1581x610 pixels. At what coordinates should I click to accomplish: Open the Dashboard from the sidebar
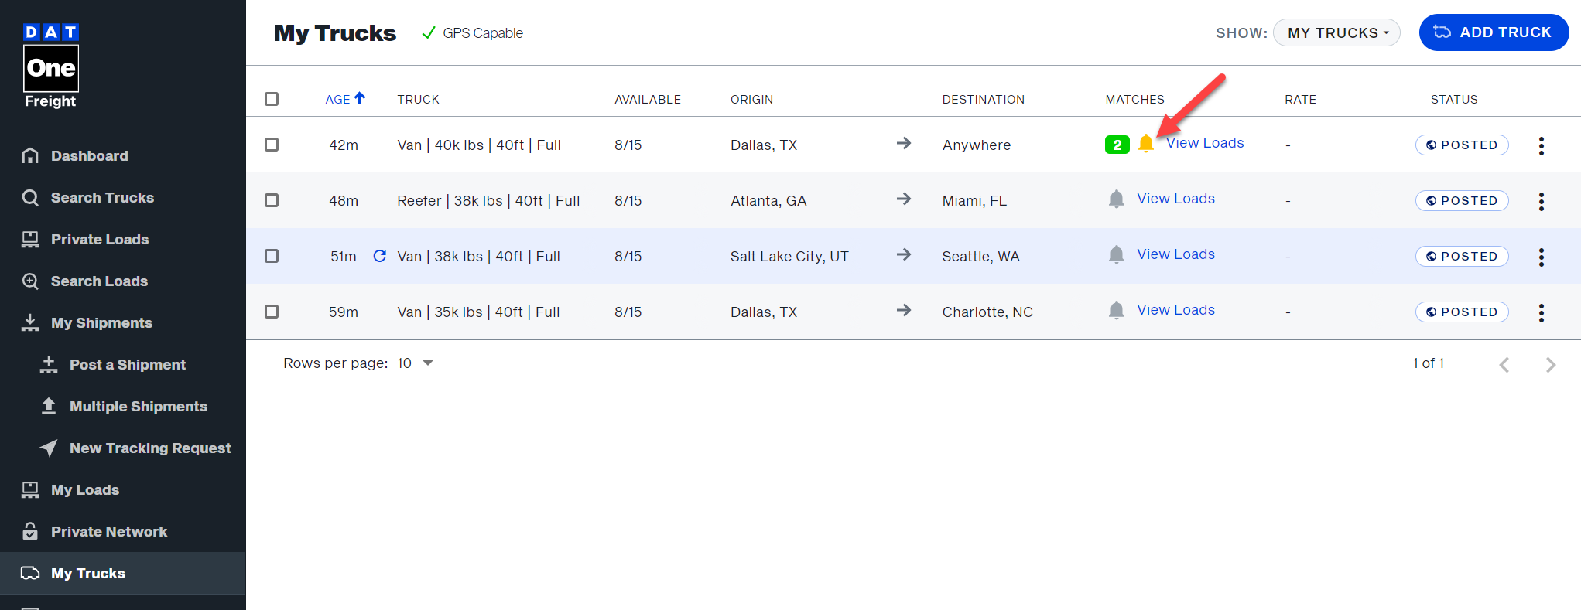(89, 155)
